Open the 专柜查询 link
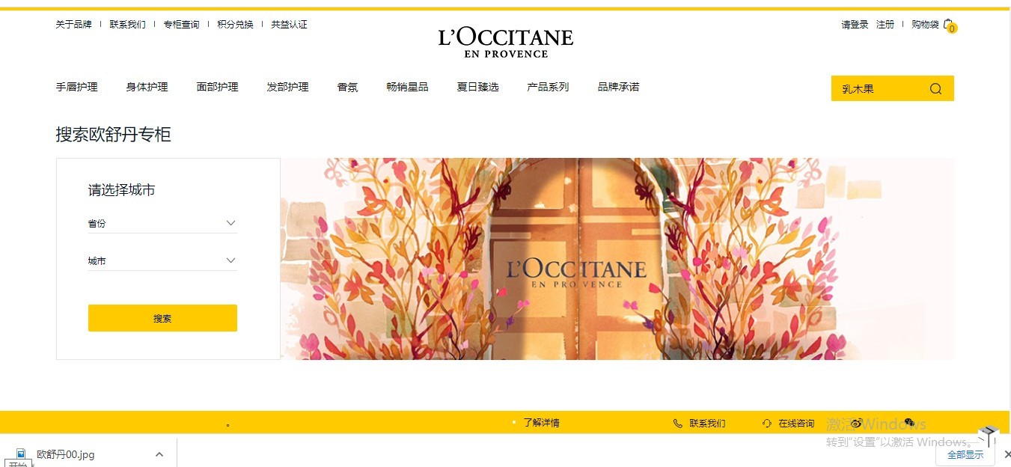The width and height of the screenshot is (1011, 467). click(x=181, y=25)
